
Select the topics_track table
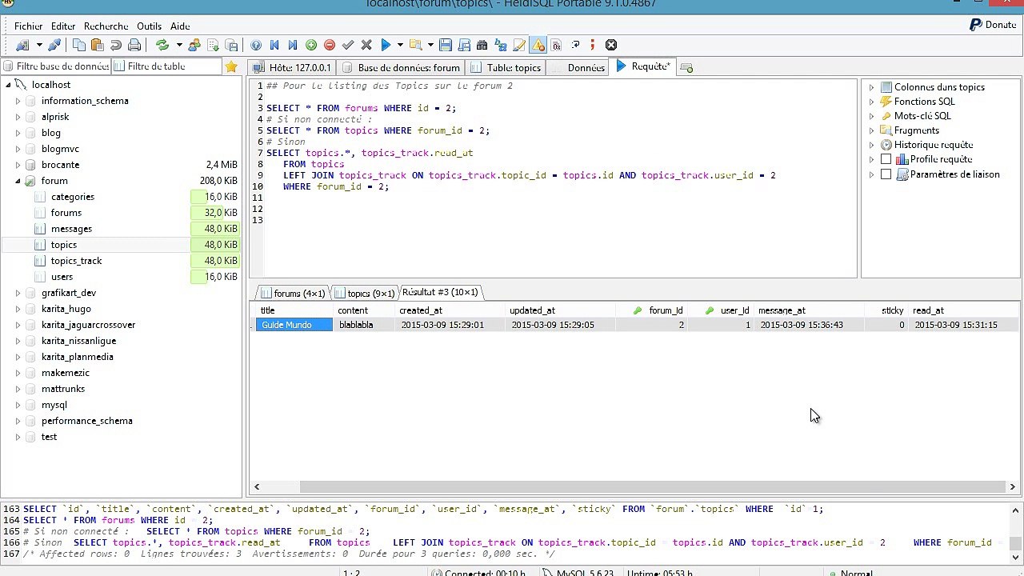[x=76, y=261]
